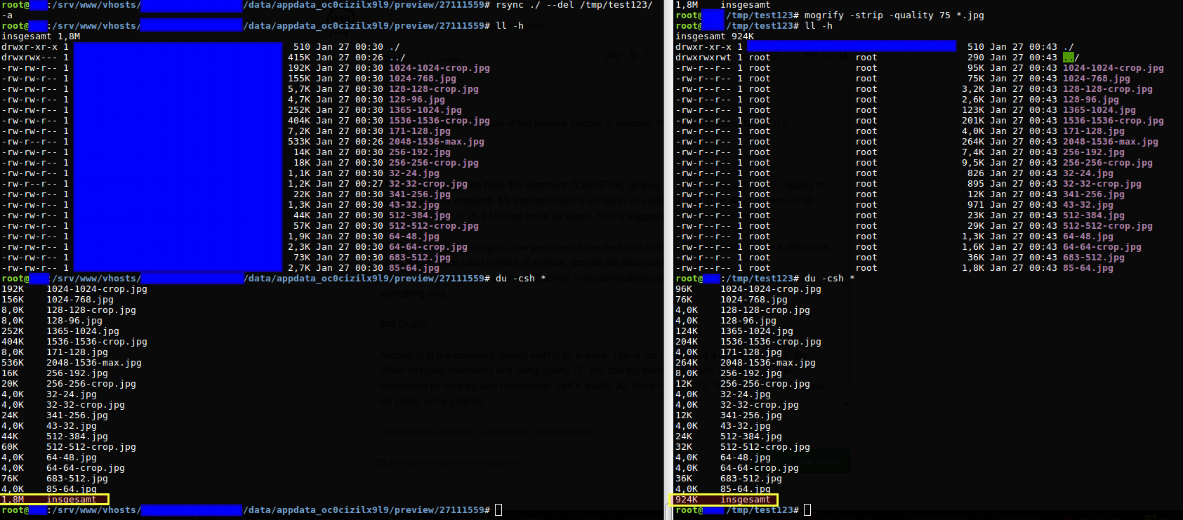Click 1536-1536-crop.jpg filename in left du output
Image resolution: width=1183 pixels, height=520 pixels.
(x=97, y=342)
